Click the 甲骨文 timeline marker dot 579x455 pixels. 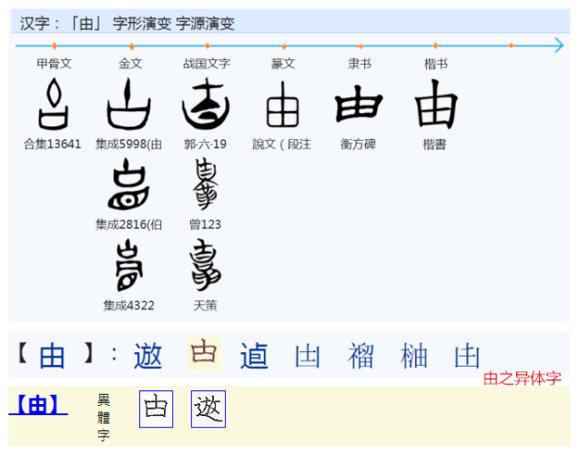click(x=55, y=45)
